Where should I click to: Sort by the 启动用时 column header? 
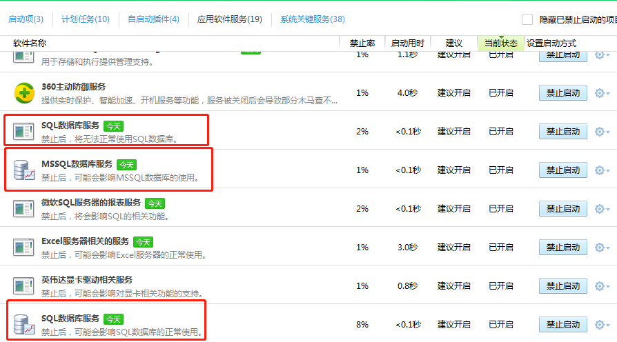click(408, 43)
